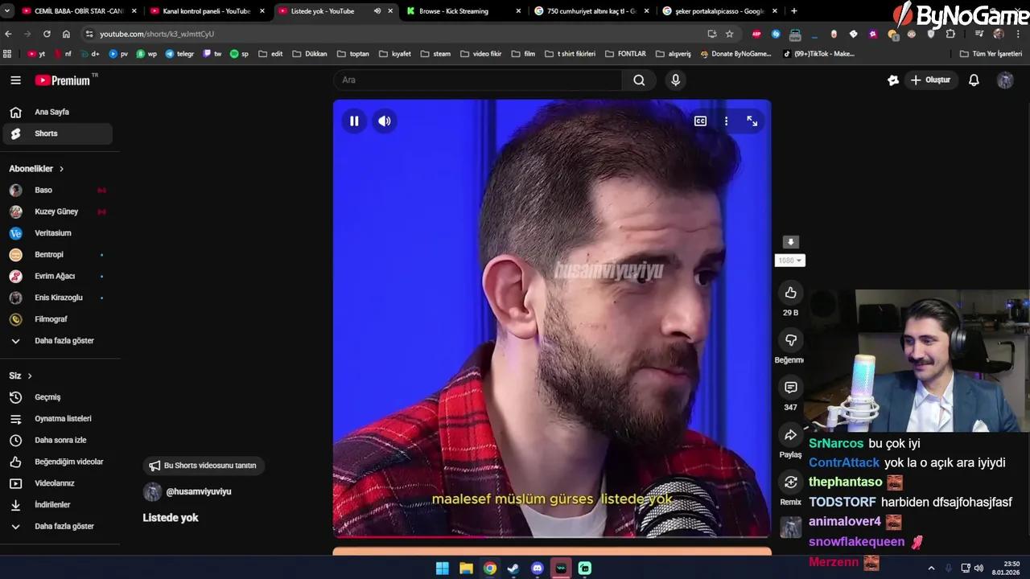
Task: Open the @husamviyuviyu channel link
Action: click(198, 491)
